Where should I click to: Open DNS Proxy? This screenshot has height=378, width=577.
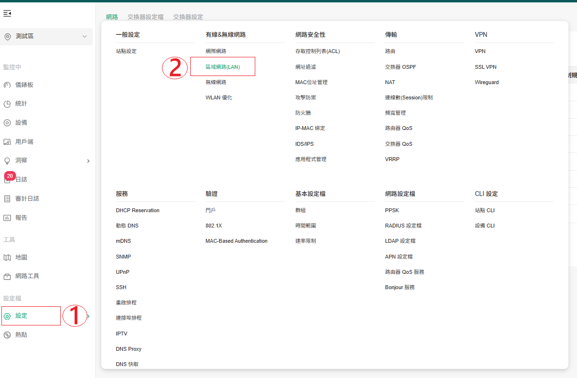[x=129, y=349]
